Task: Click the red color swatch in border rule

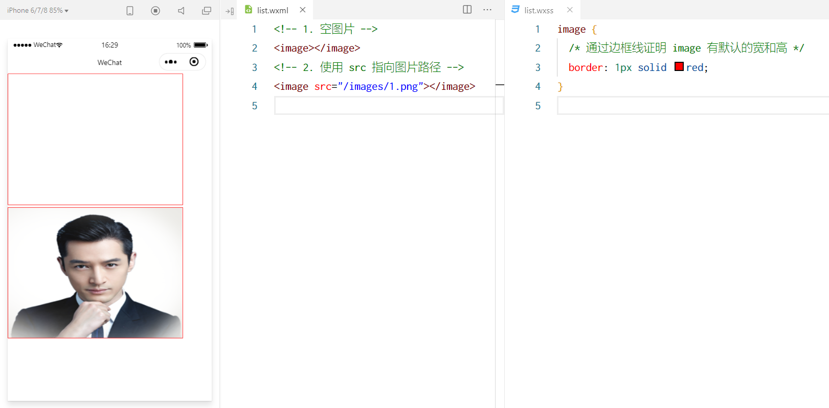Action: (x=679, y=67)
